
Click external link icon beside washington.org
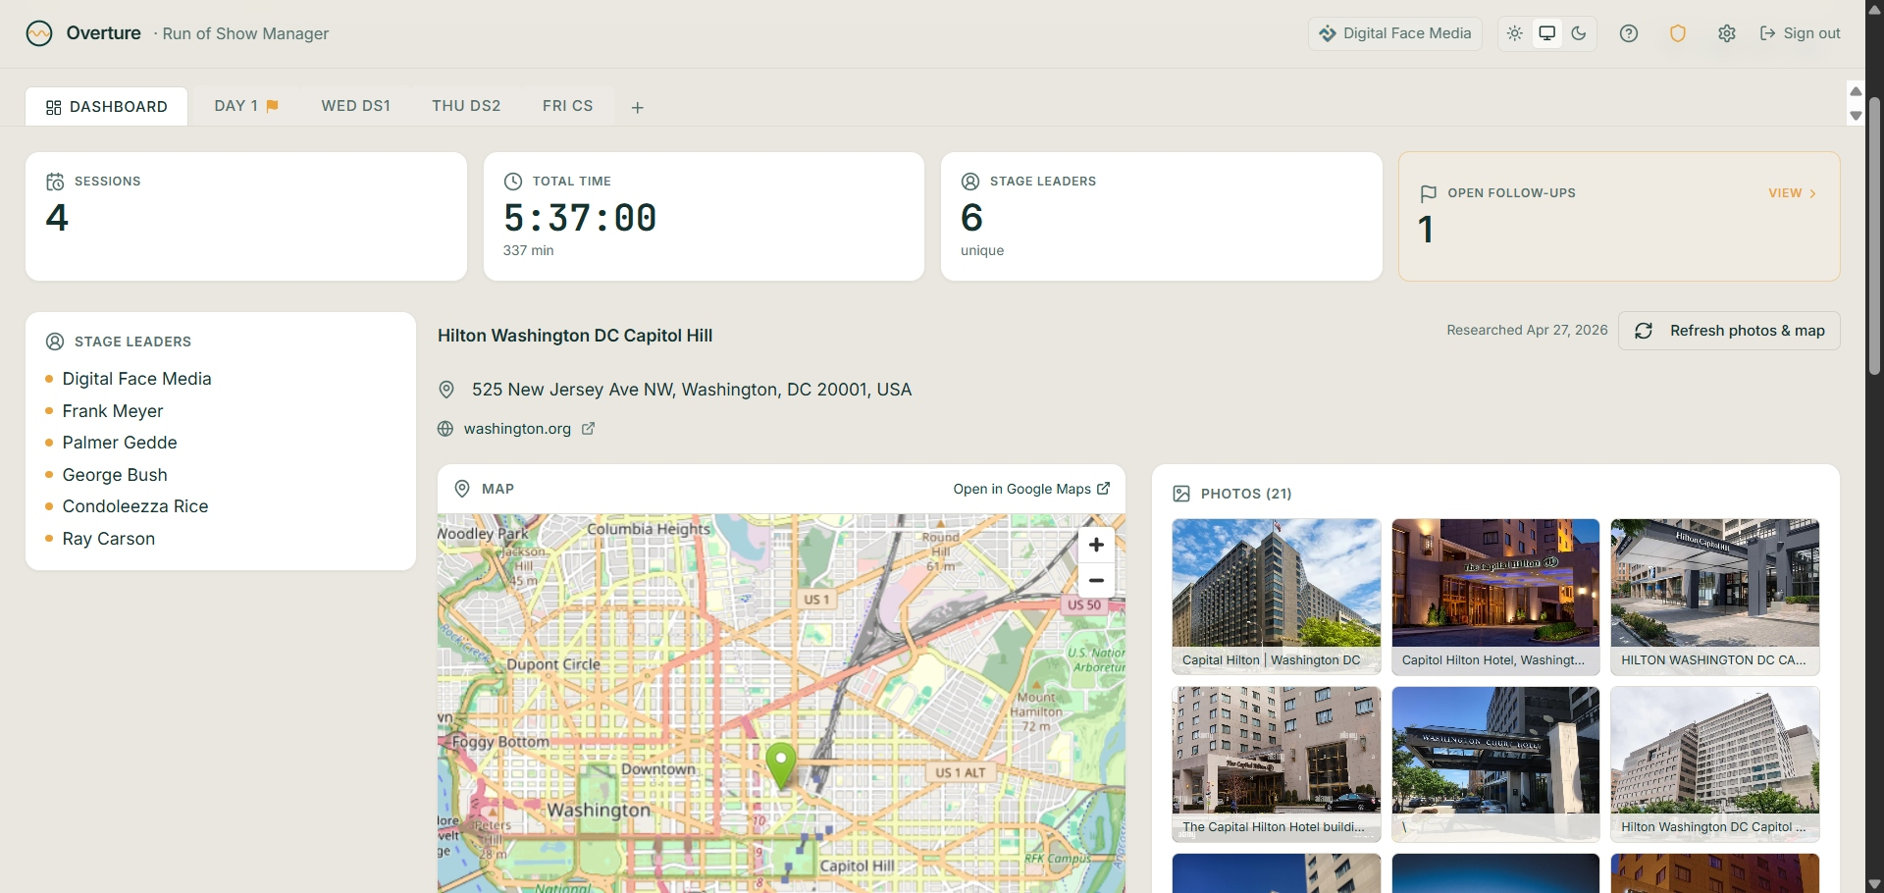tap(589, 429)
